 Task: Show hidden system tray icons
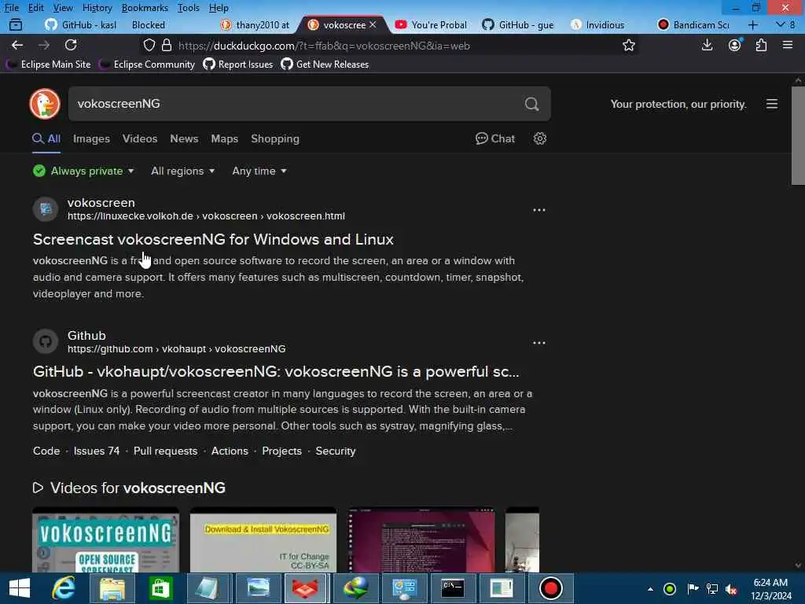[650, 589]
